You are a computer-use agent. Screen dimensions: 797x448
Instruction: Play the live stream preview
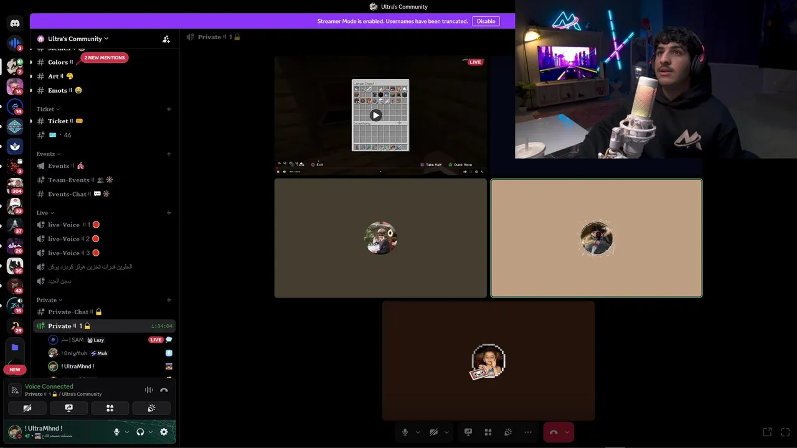pyautogui.click(x=375, y=115)
